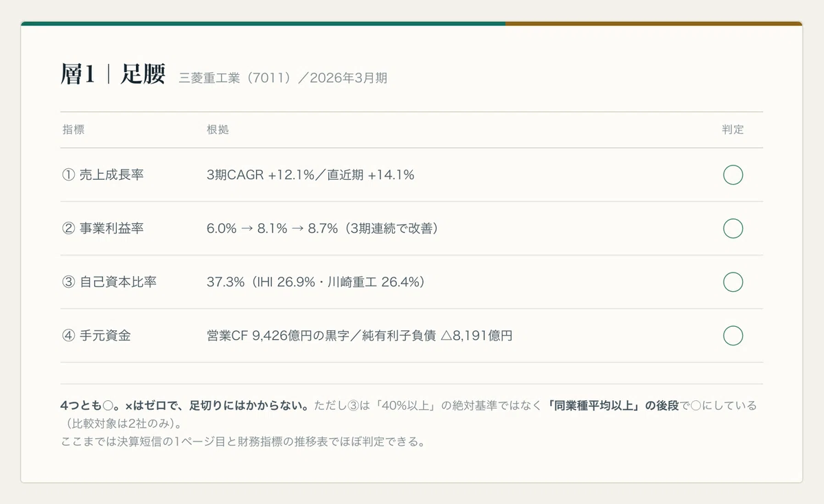This screenshot has width=824, height=504.
Task: Select the 指標 column header
Action: point(73,130)
